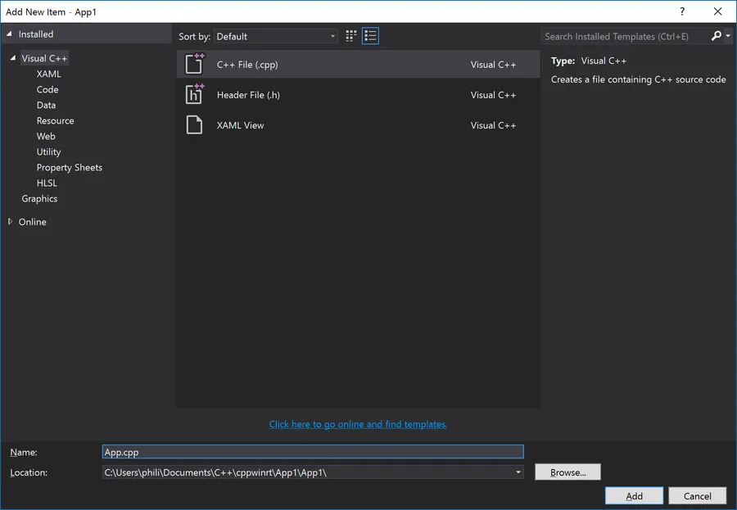Select the Property Sheets category
737x510 pixels.
pos(69,167)
